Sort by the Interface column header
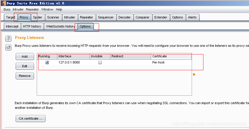The height and width of the screenshot is (129, 249). (x=73, y=56)
